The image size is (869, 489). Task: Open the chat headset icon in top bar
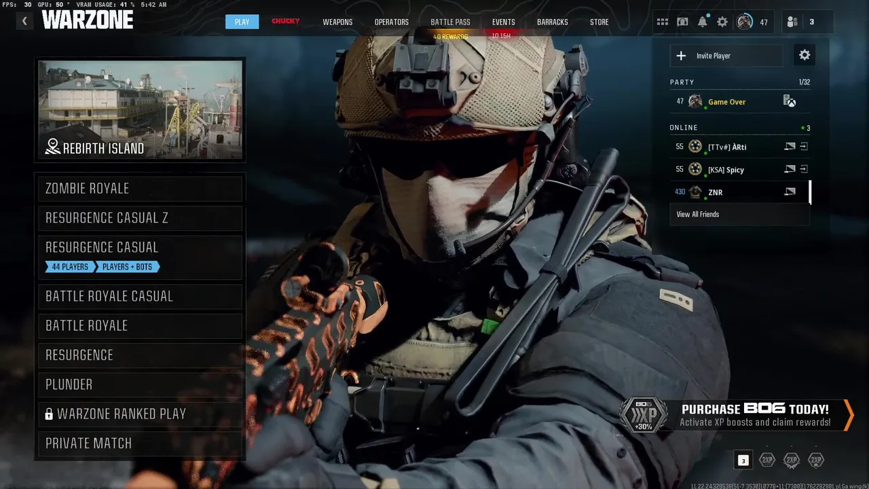coord(682,22)
